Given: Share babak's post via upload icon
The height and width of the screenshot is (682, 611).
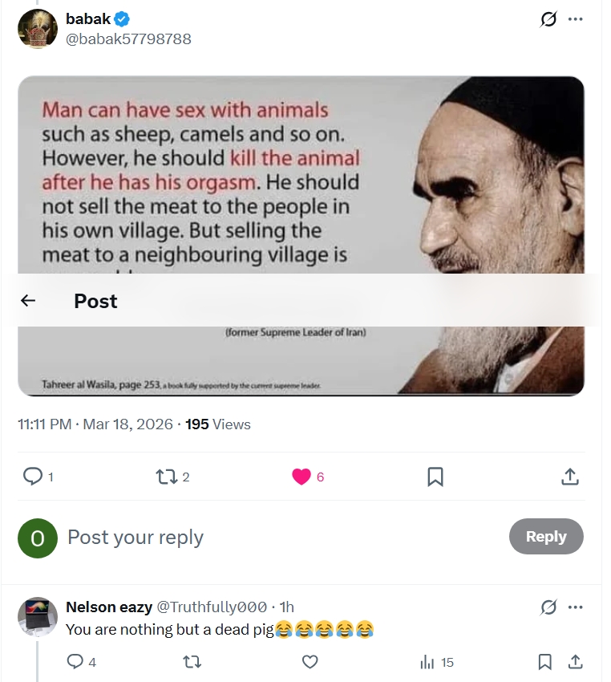Looking at the screenshot, I should coord(570,477).
